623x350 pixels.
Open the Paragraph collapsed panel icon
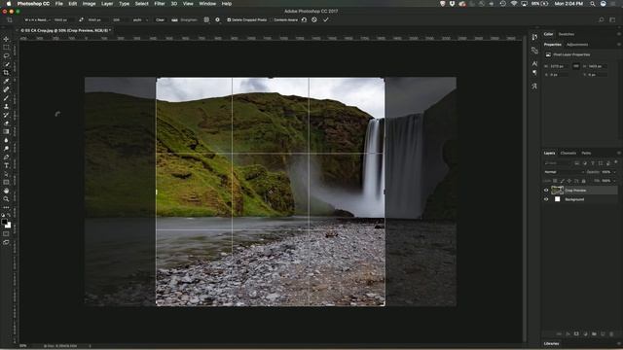534,73
